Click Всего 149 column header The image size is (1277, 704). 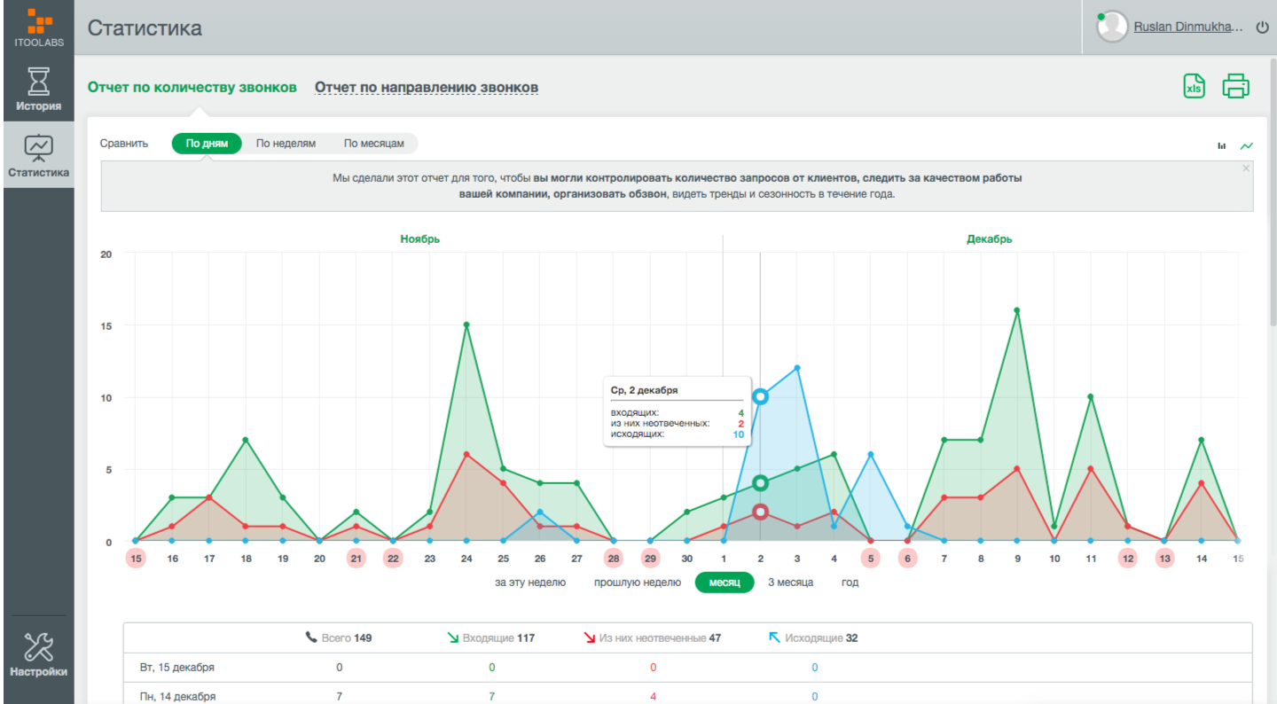(339, 638)
